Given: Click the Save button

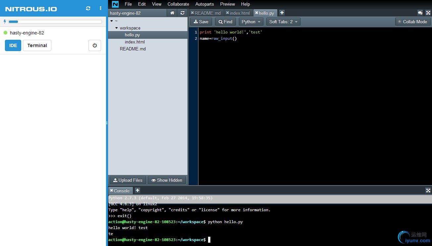Looking at the screenshot, I should tap(201, 22).
